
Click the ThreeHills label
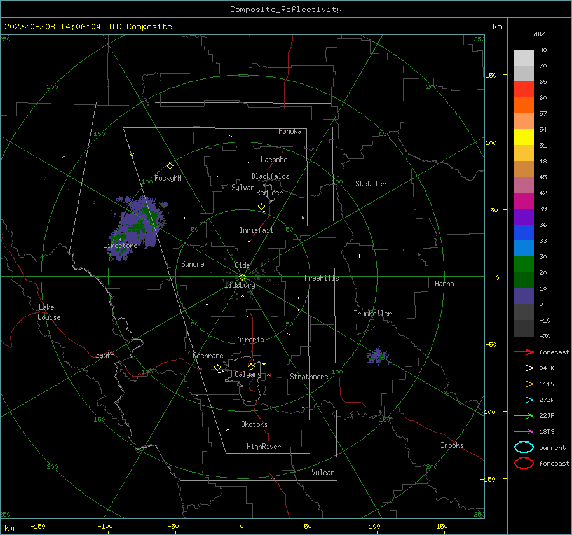320,278
